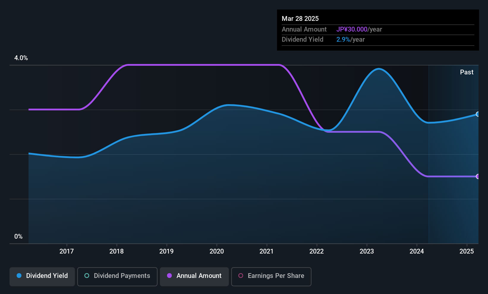Image resolution: width=488 pixels, height=294 pixels.
Task: Hide the Annual Amount series label
Action: click(x=199, y=276)
